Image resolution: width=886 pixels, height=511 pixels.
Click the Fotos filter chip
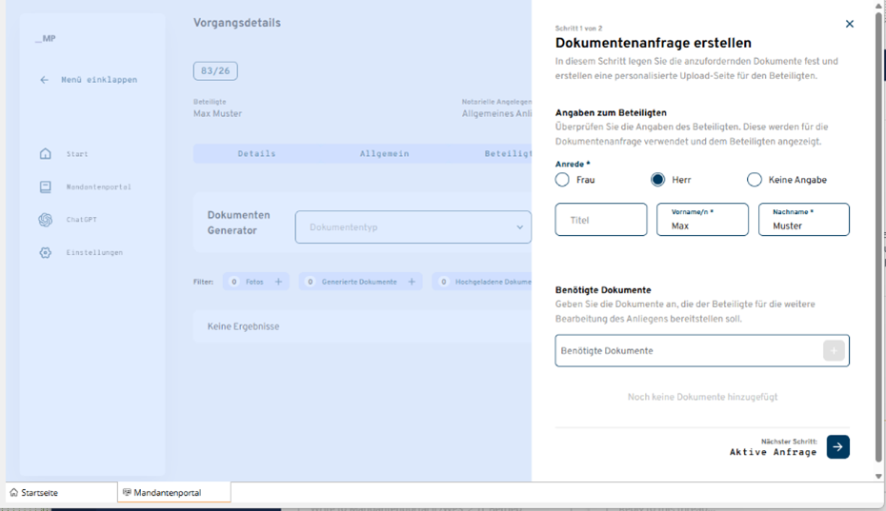(x=256, y=281)
